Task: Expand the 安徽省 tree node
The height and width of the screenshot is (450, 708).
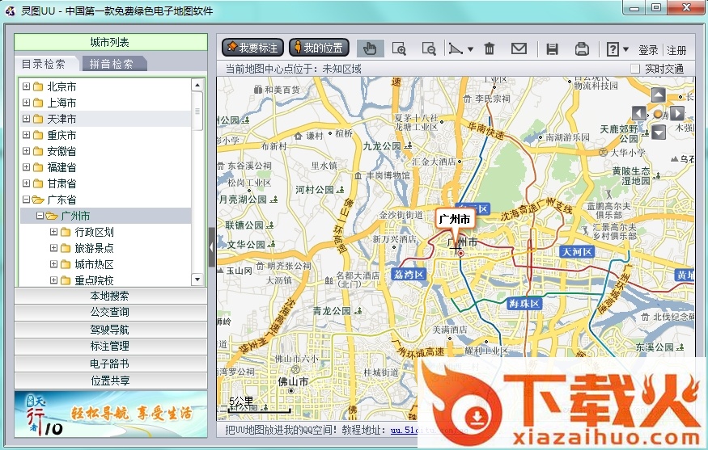Action: [26, 151]
